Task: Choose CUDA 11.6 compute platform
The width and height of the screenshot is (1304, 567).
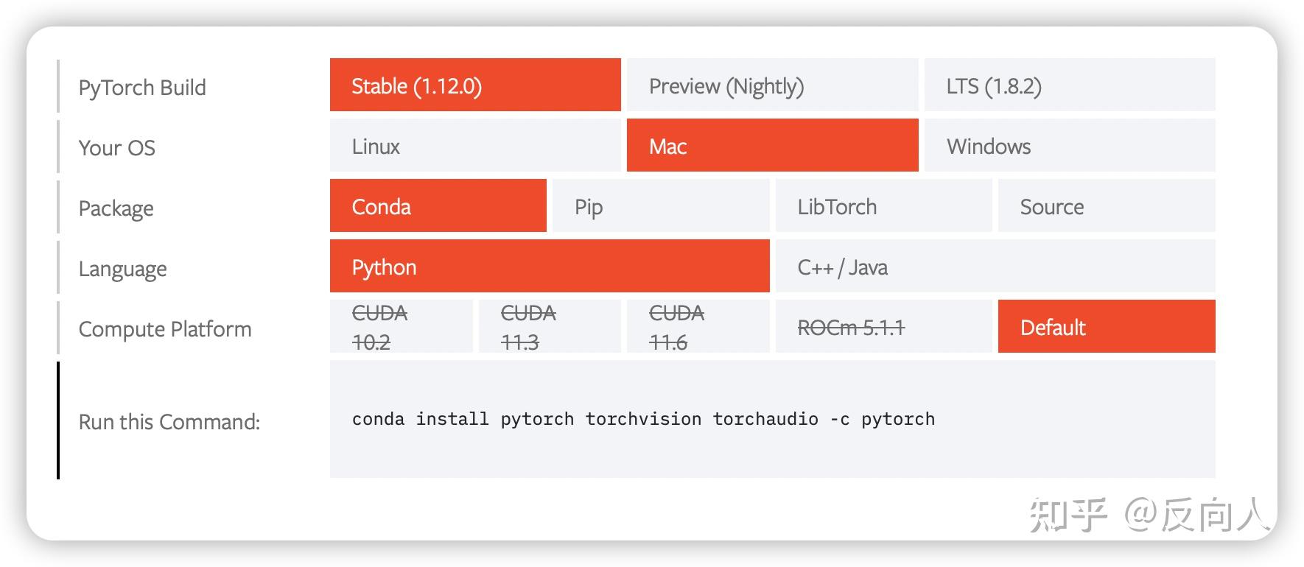Action: tap(698, 326)
